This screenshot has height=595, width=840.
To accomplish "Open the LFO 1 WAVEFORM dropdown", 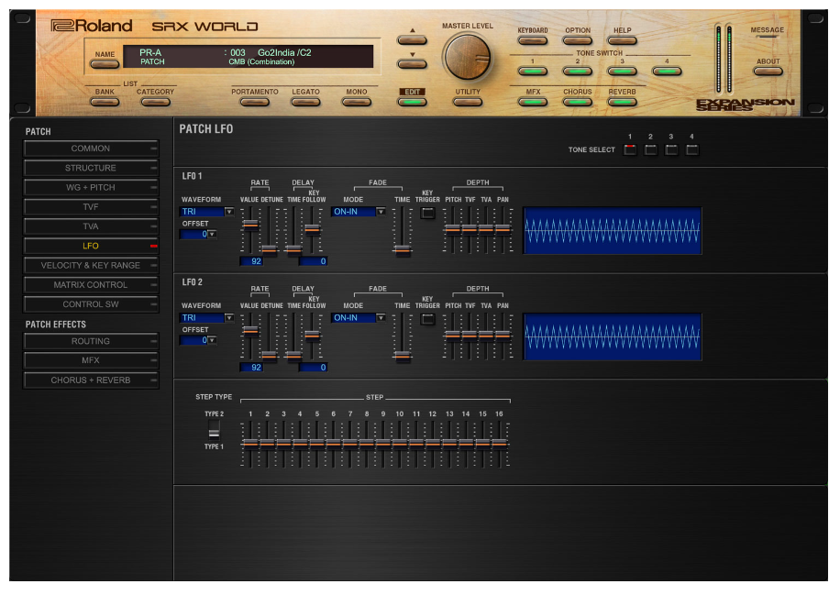I will pos(206,212).
